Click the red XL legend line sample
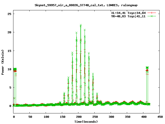Viewport: 165px width, 124px height. coord(152,13)
